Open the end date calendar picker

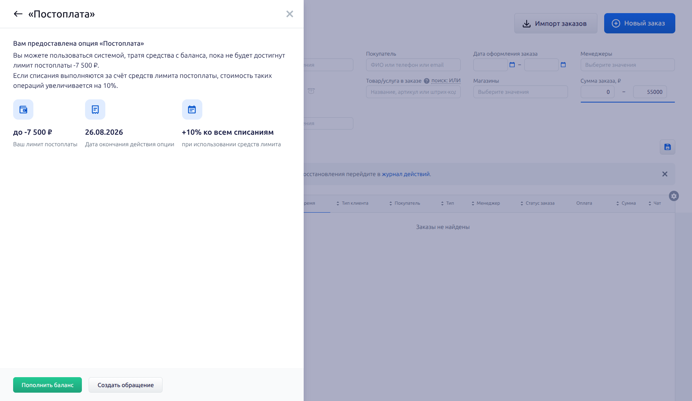pos(563,65)
